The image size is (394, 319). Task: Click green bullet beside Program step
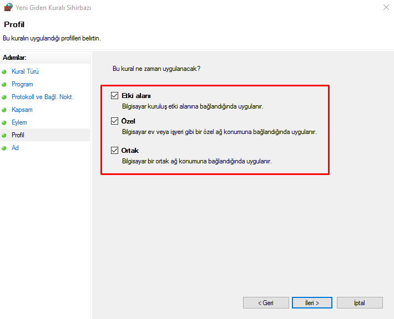coord(4,85)
